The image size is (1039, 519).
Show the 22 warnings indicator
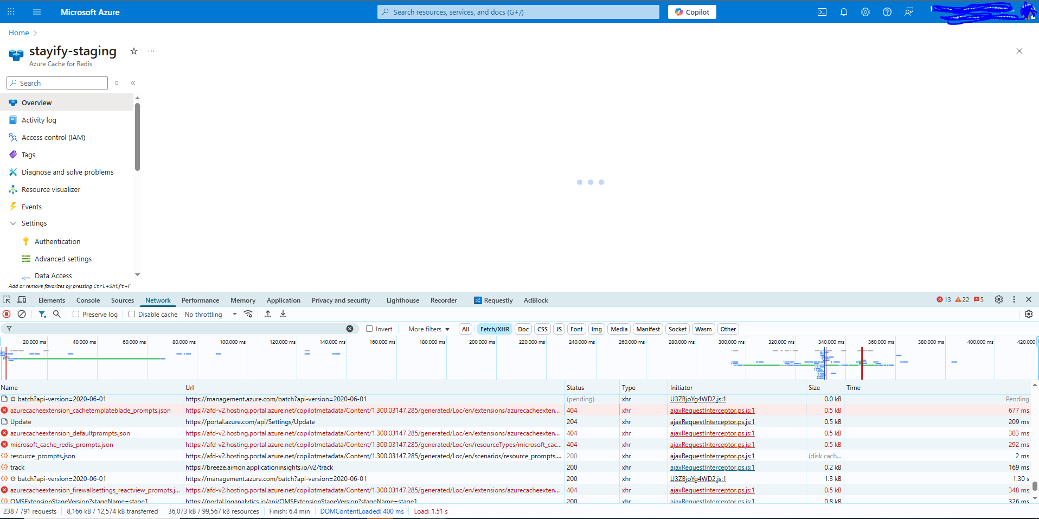(962, 299)
